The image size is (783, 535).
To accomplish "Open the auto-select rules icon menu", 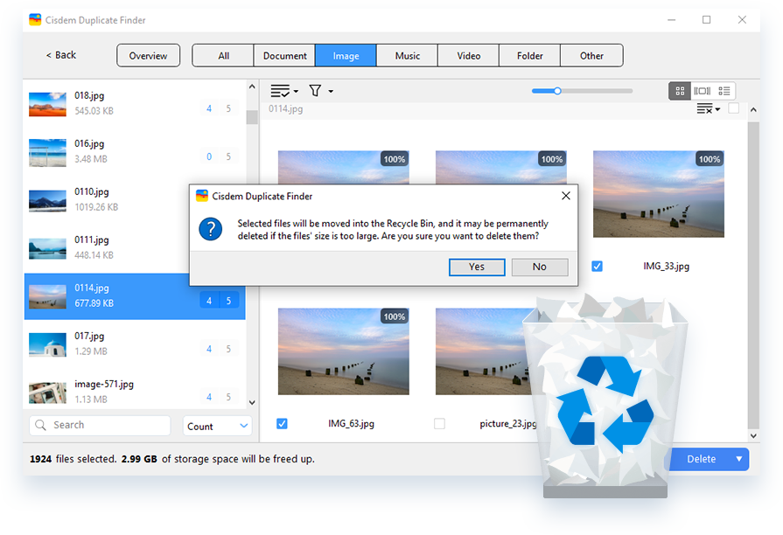I will tap(283, 91).
